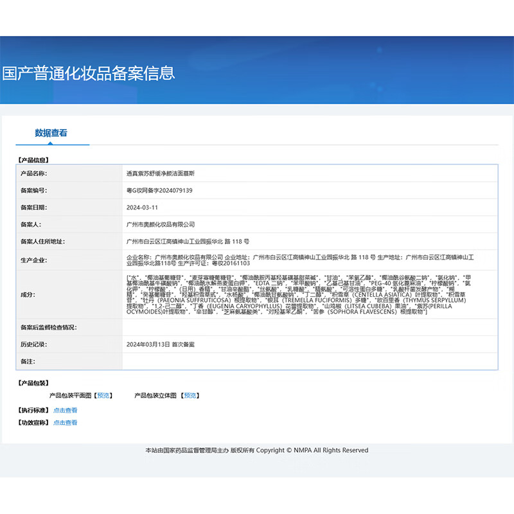514x514 pixels.
Task: Open 预览 for 产品包装立体图
Action: [190, 396]
